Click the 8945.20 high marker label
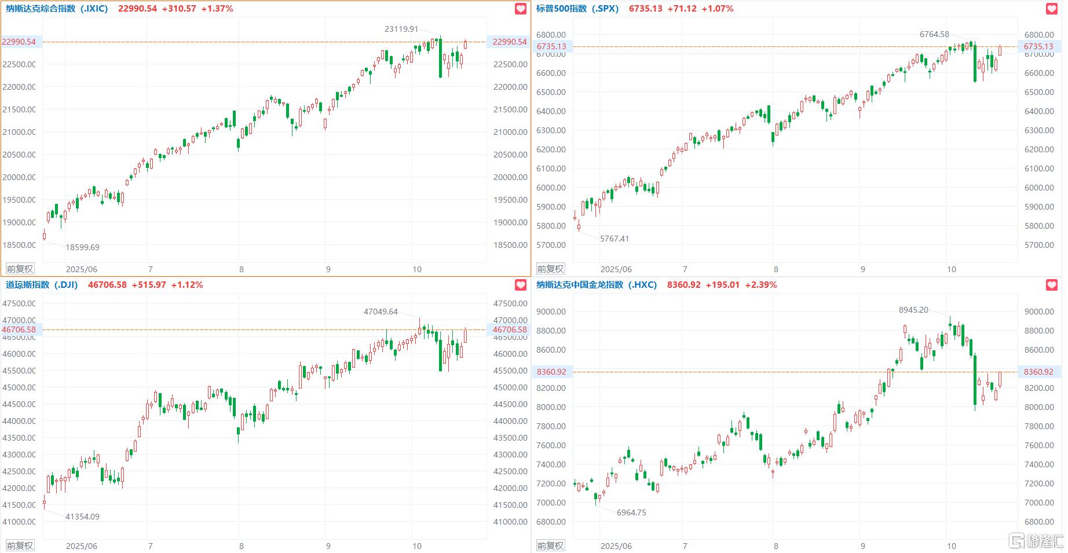Image resolution: width=1068 pixels, height=553 pixels. tap(913, 310)
